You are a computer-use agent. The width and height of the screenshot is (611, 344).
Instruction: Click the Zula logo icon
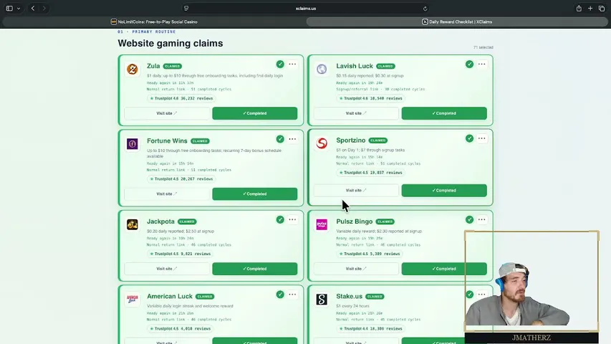coord(133,69)
